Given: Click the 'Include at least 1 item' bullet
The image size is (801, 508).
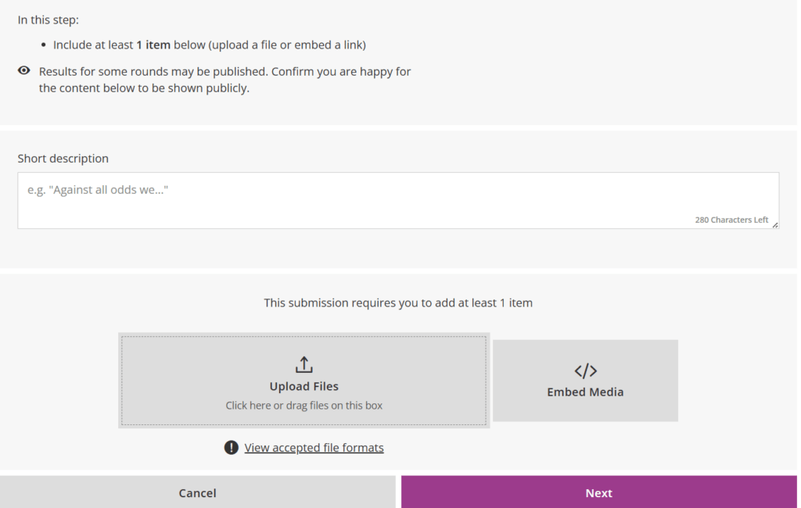Looking at the screenshot, I should tap(209, 45).
